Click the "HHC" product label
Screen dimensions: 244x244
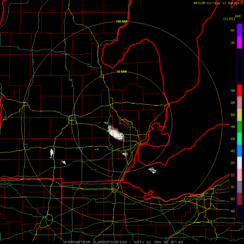tap(238, 16)
